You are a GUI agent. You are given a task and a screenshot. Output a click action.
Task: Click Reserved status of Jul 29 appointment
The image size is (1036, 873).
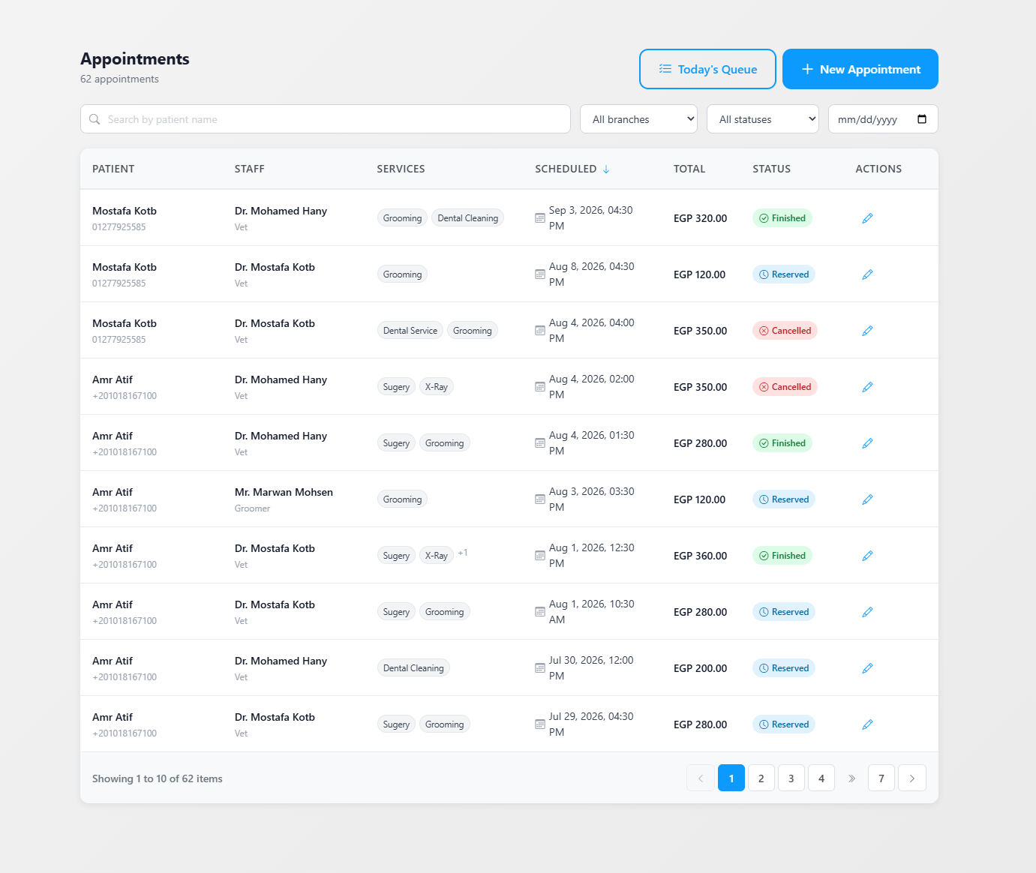(x=784, y=724)
